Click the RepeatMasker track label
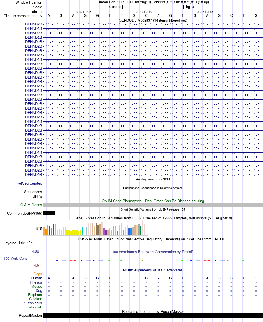Image resolution: width=263 pixels, height=322 pixels. 30,315
